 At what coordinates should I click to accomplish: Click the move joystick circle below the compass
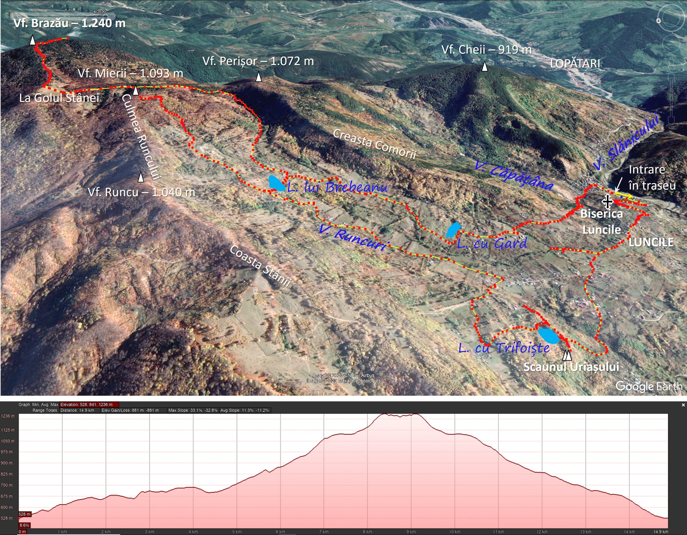pos(672,44)
